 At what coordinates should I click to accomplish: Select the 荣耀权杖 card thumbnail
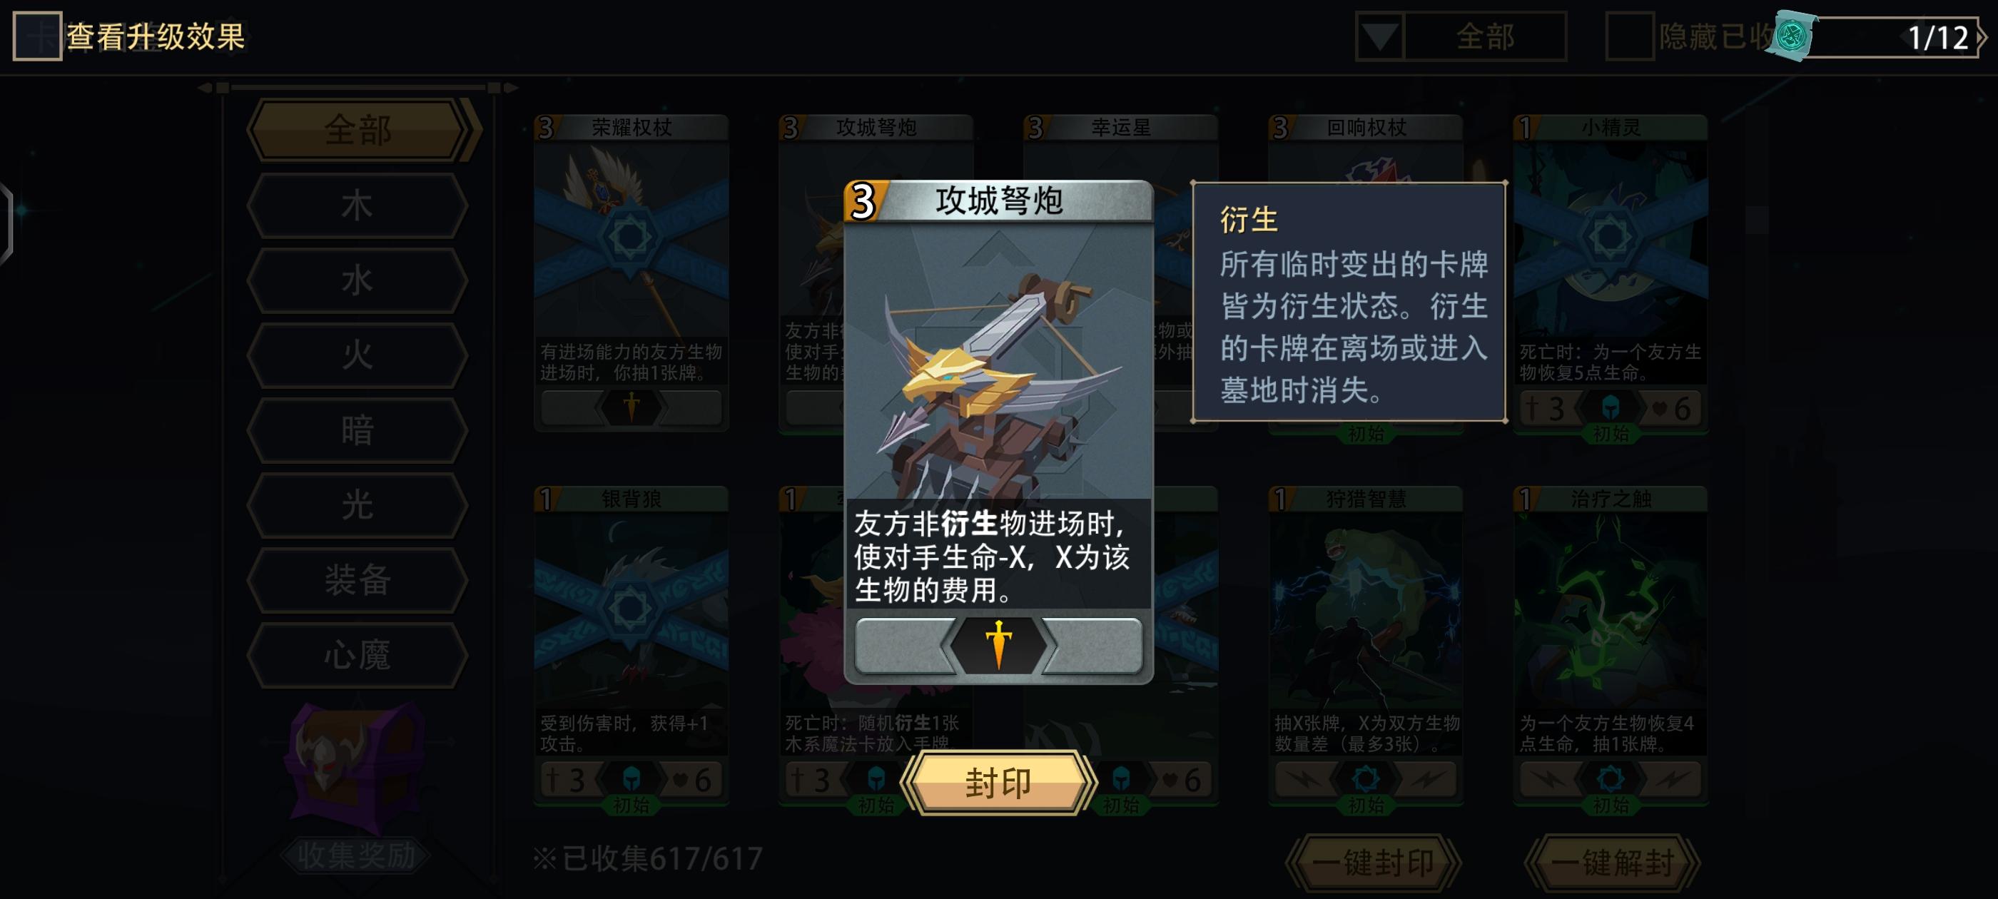coord(632,273)
